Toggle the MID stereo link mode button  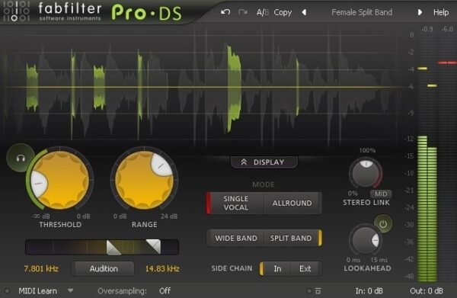pyautogui.click(x=381, y=194)
